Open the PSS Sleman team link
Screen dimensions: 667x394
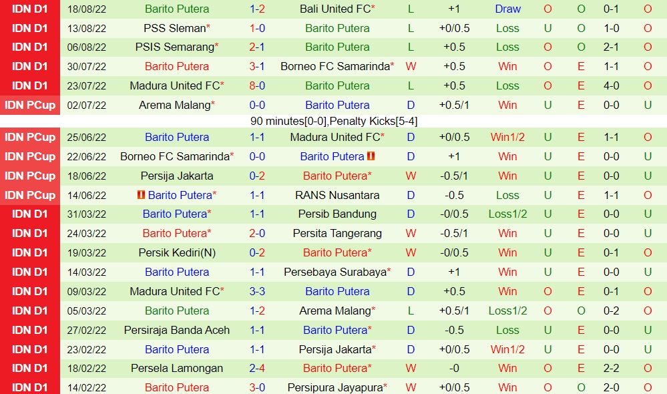(175, 28)
